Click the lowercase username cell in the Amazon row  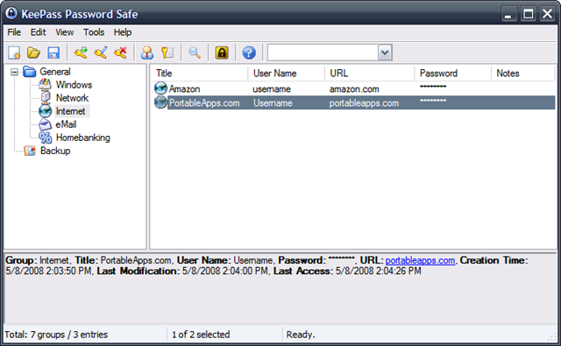click(272, 89)
